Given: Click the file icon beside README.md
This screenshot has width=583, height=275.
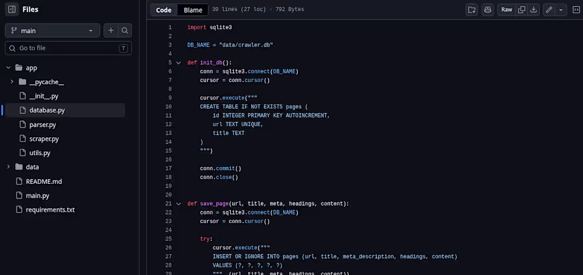Looking at the screenshot, I should [19, 182].
